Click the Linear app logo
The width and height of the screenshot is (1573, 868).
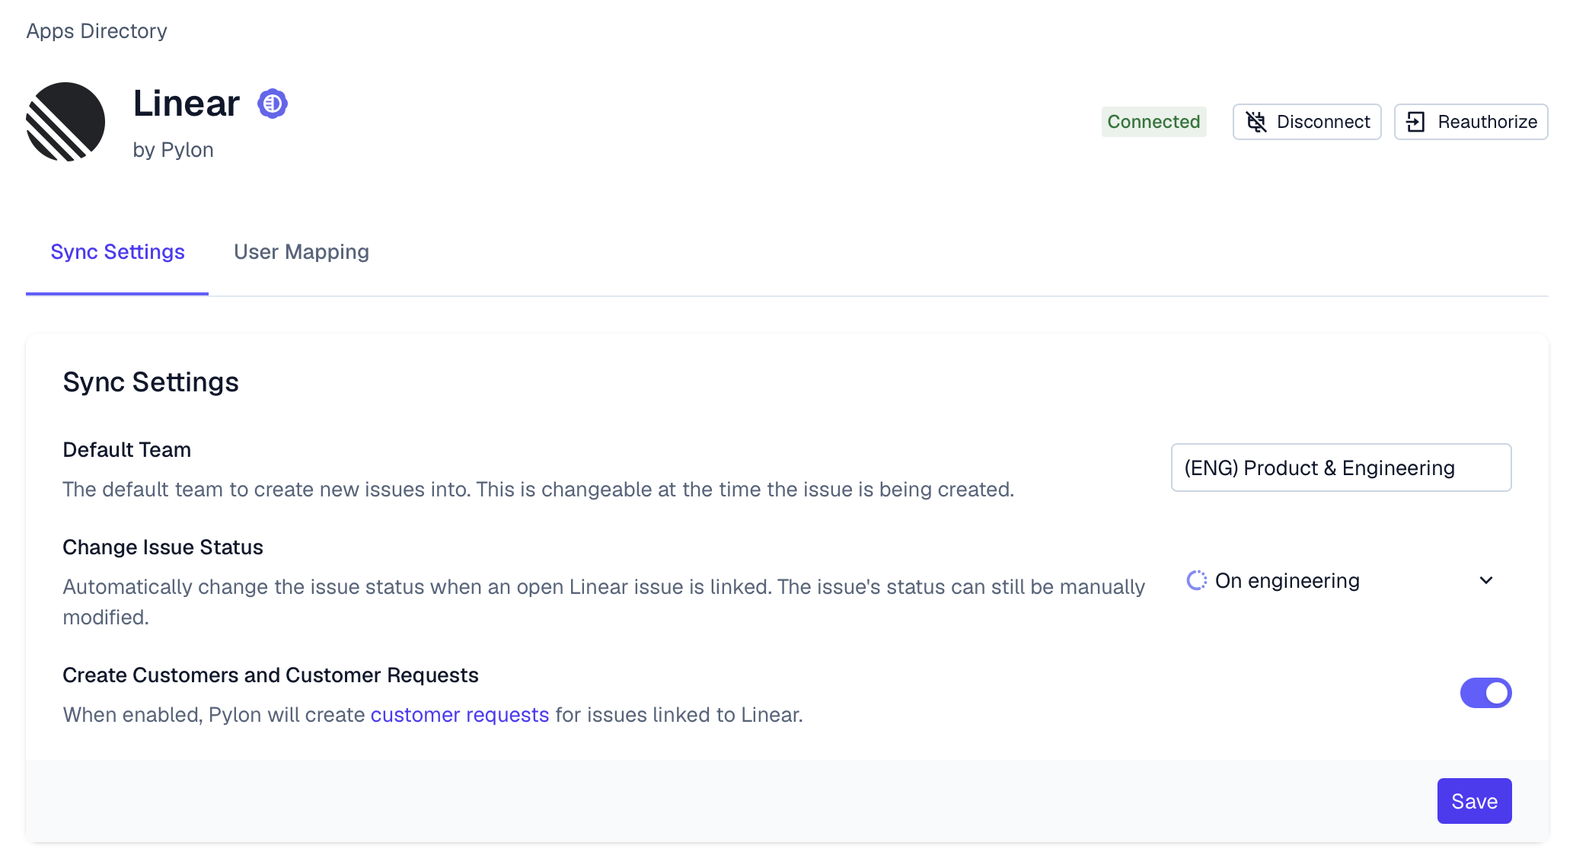(65, 122)
